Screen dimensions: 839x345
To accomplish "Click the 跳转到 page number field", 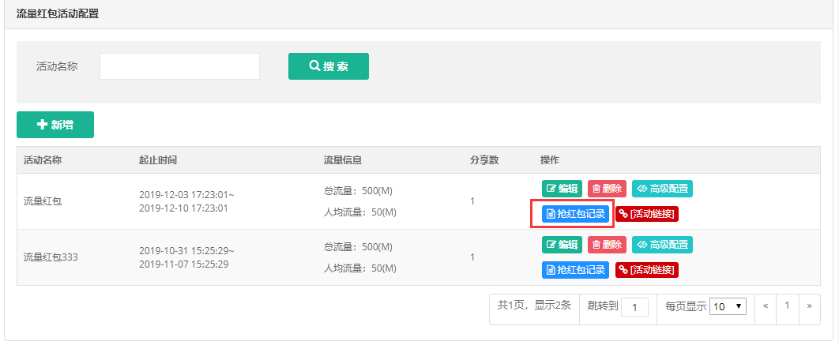I will pyautogui.click(x=634, y=307).
